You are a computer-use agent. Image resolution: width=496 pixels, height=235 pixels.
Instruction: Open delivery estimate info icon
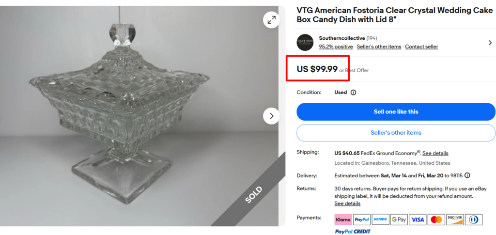tap(467, 175)
